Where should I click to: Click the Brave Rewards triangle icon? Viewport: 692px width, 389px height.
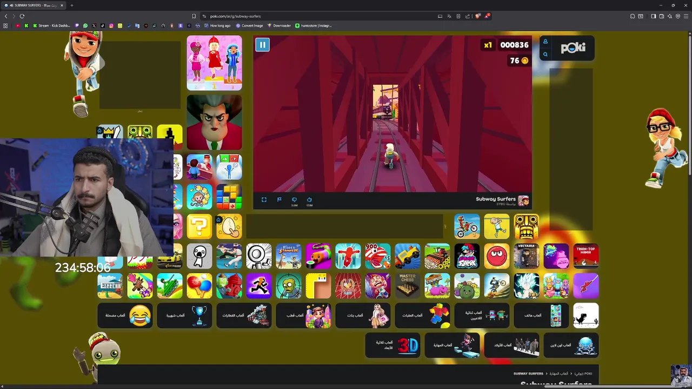[487, 16]
